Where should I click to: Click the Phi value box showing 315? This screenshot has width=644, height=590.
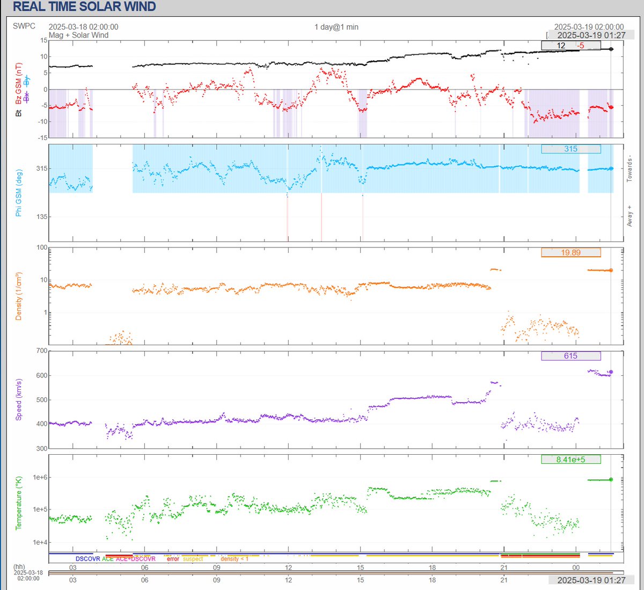(571, 149)
